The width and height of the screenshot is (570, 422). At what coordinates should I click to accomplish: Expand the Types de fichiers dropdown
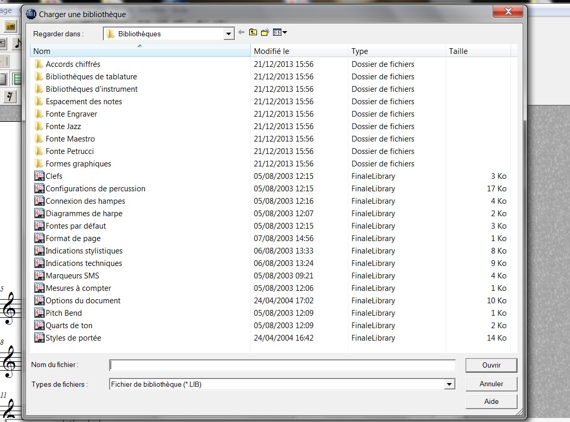point(450,384)
